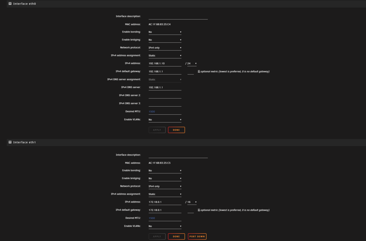Click the eth1 APPLY button
366x241 pixels.
tap(157, 236)
